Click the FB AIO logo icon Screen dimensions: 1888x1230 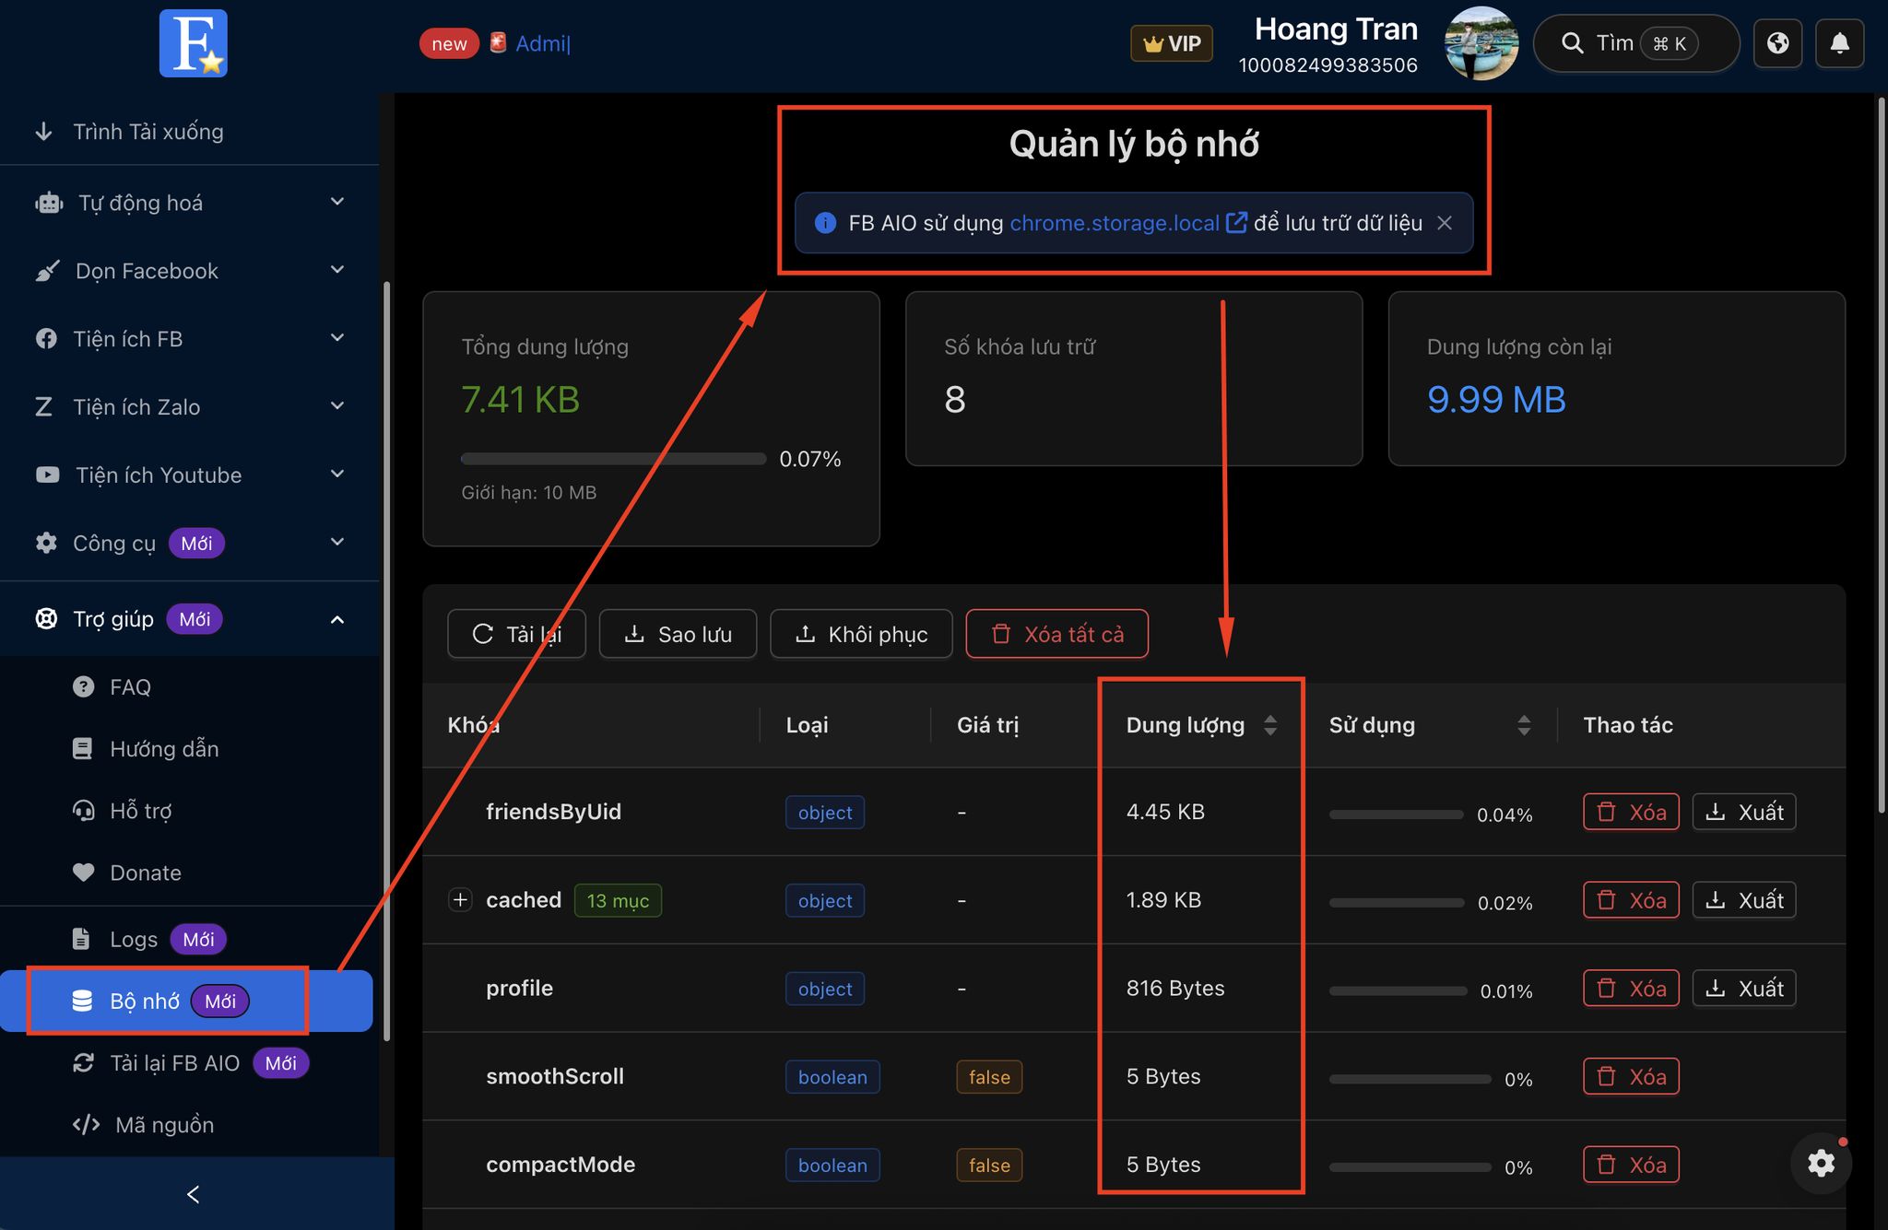pyautogui.click(x=194, y=43)
